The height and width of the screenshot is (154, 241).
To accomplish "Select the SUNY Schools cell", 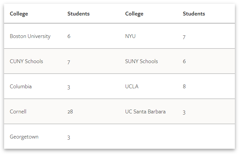I will tap(142, 61).
